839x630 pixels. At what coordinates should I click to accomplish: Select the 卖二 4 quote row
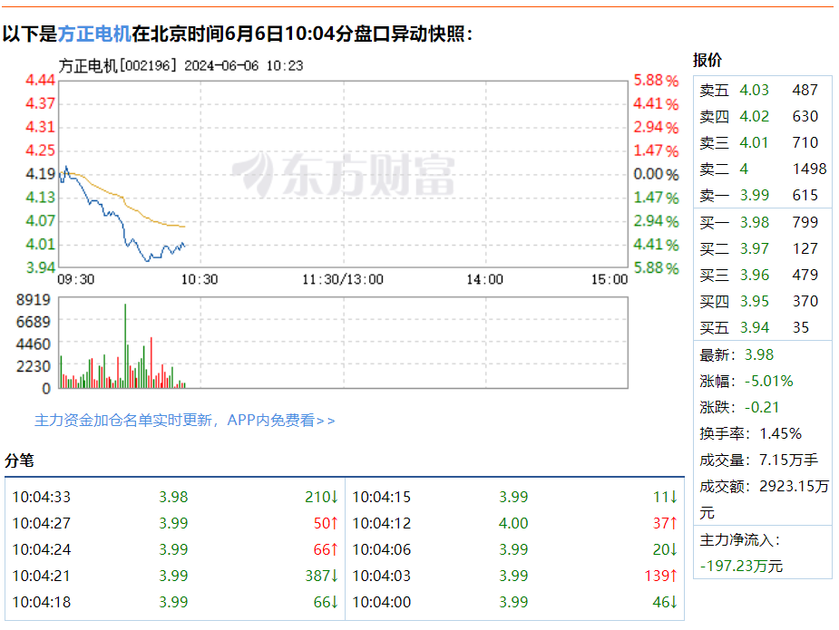pyautogui.click(x=762, y=169)
